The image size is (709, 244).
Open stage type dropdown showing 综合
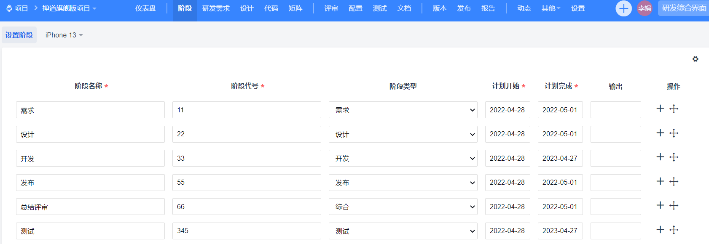(403, 207)
